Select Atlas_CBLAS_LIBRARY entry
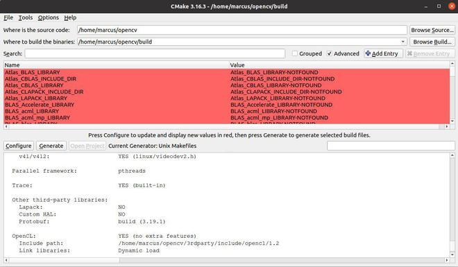The width and height of the screenshot is (458, 267). pos(34,85)
